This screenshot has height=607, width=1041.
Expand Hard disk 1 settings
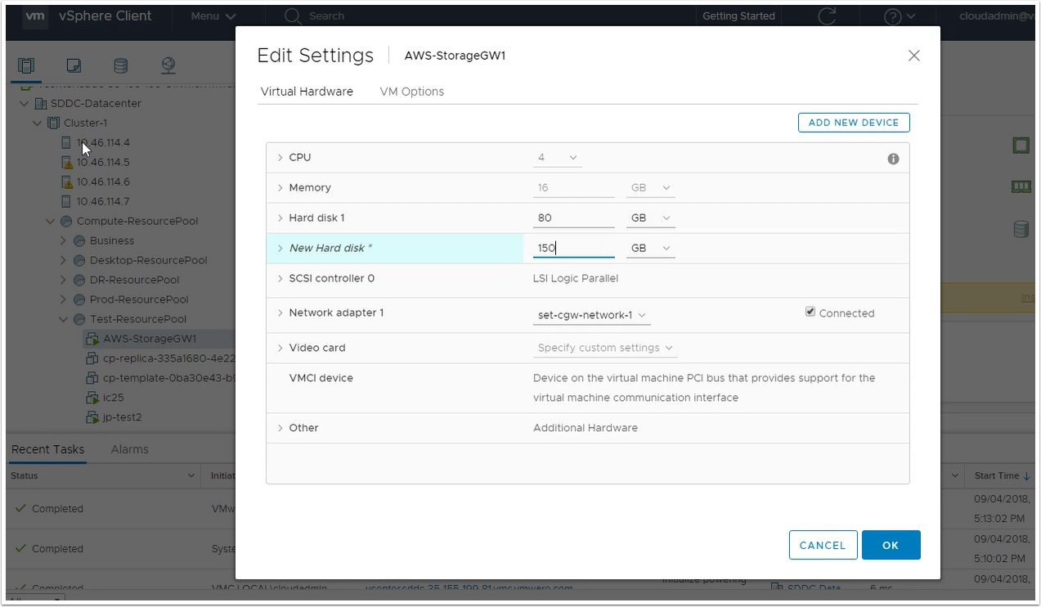280,218
